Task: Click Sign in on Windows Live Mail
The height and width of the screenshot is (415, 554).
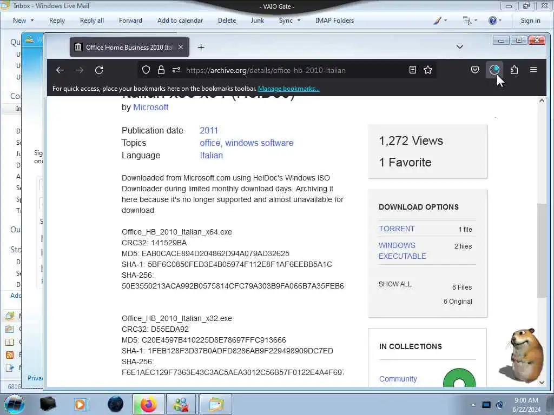Action: tap(530, 21)
